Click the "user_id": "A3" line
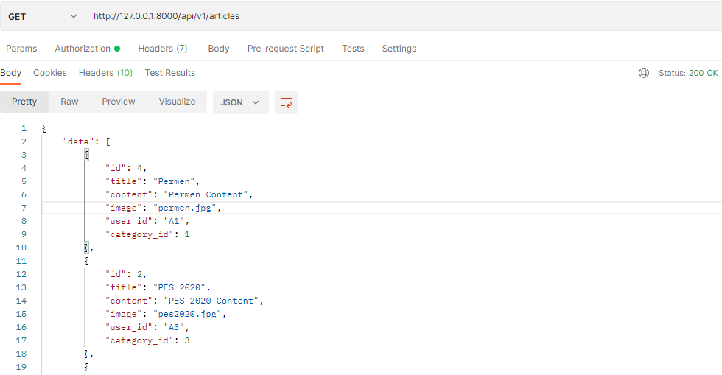Screen dimensions: 722x375 (147, 328)
